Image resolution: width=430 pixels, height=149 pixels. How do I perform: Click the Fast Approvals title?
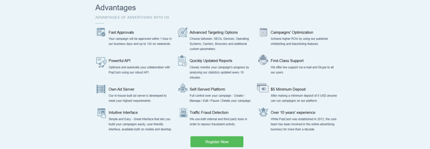[x=121, y=32]
